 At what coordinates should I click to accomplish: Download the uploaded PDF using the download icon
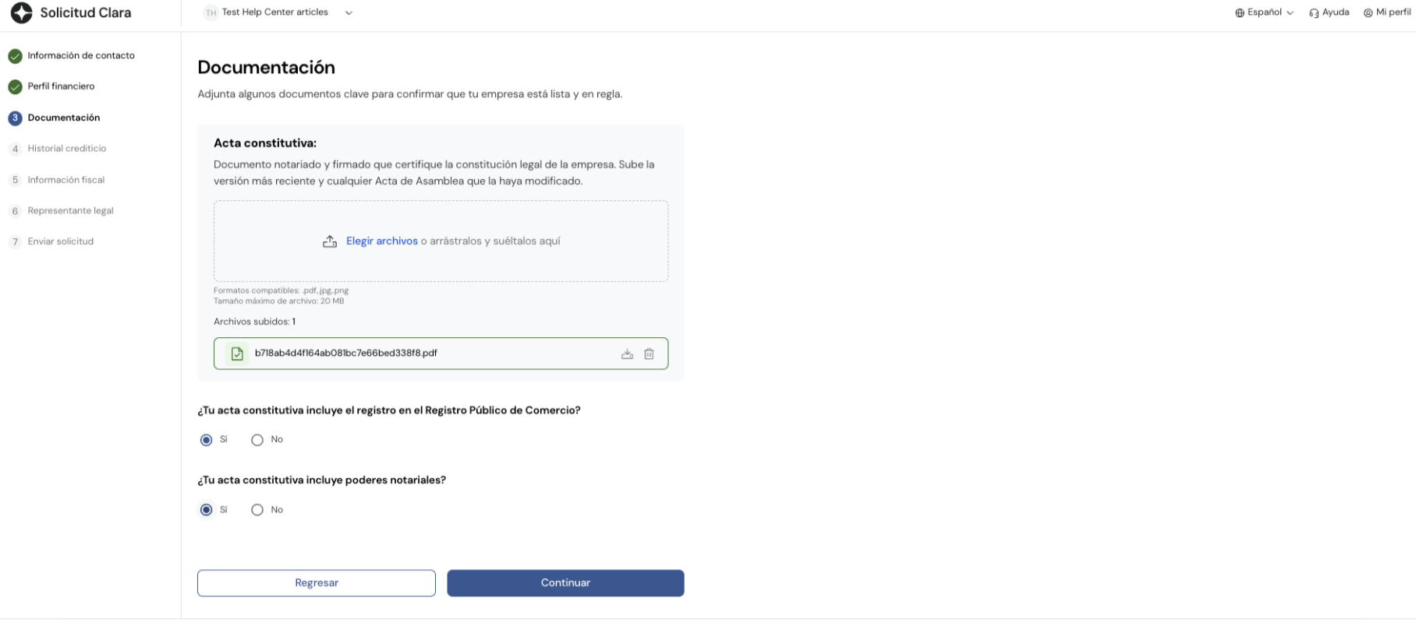[628, 353]
